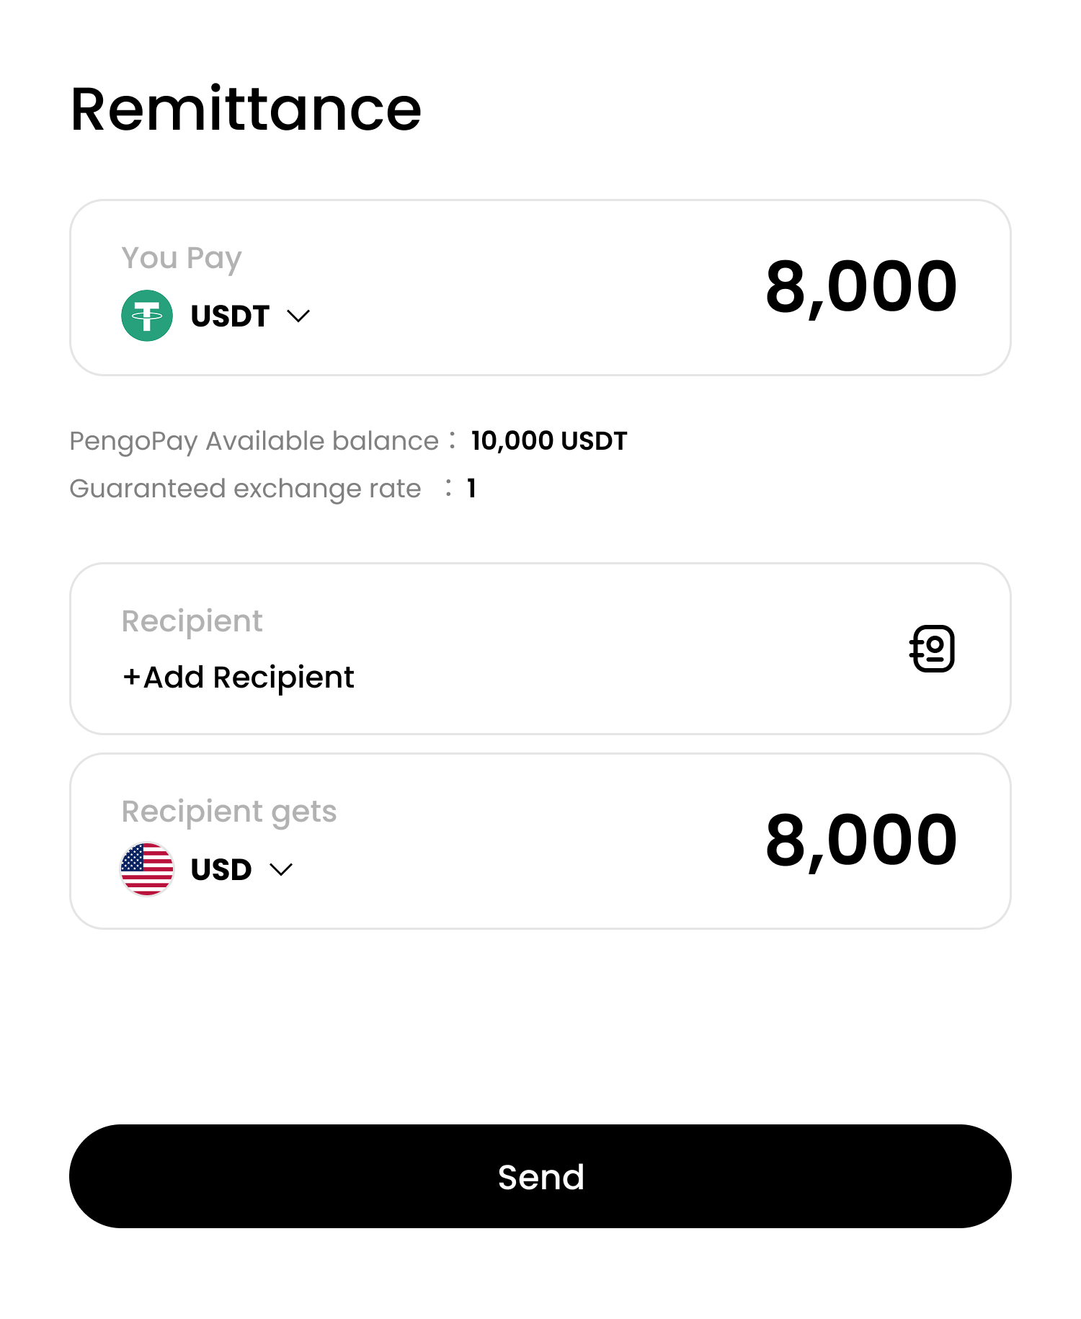Click empty area inside Recipient card
The image size is (1081, 1319).
[613, 649]
